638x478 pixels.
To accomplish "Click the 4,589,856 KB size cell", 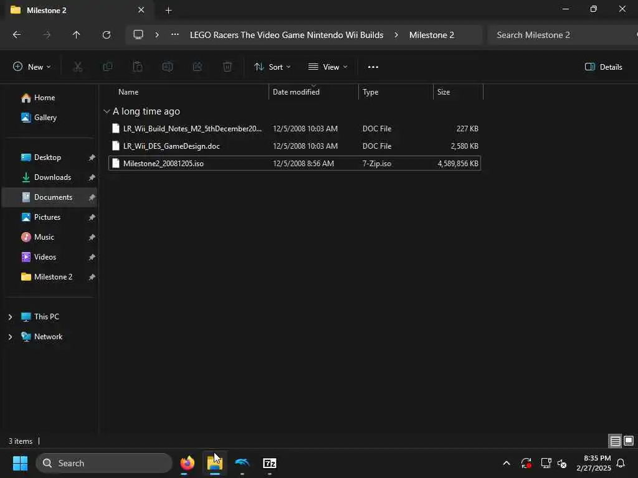I will coord(458,164).
